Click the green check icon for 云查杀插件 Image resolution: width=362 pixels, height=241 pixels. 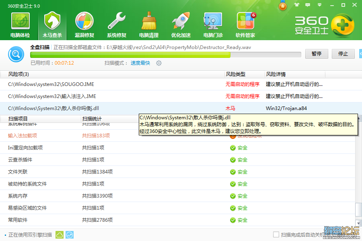pos(233,160)
